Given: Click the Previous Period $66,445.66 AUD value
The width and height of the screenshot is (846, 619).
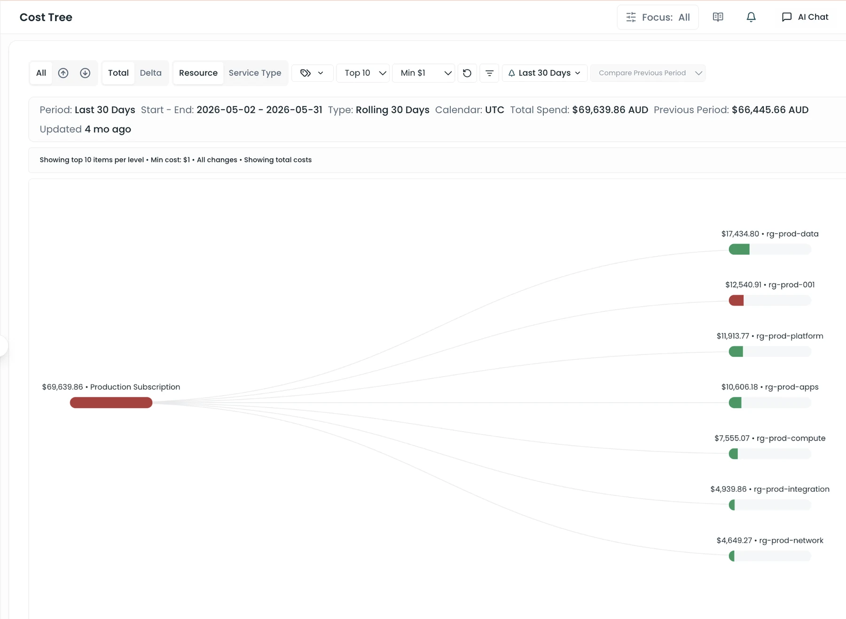Looking at the screenshot, I should tap(770, 110).
